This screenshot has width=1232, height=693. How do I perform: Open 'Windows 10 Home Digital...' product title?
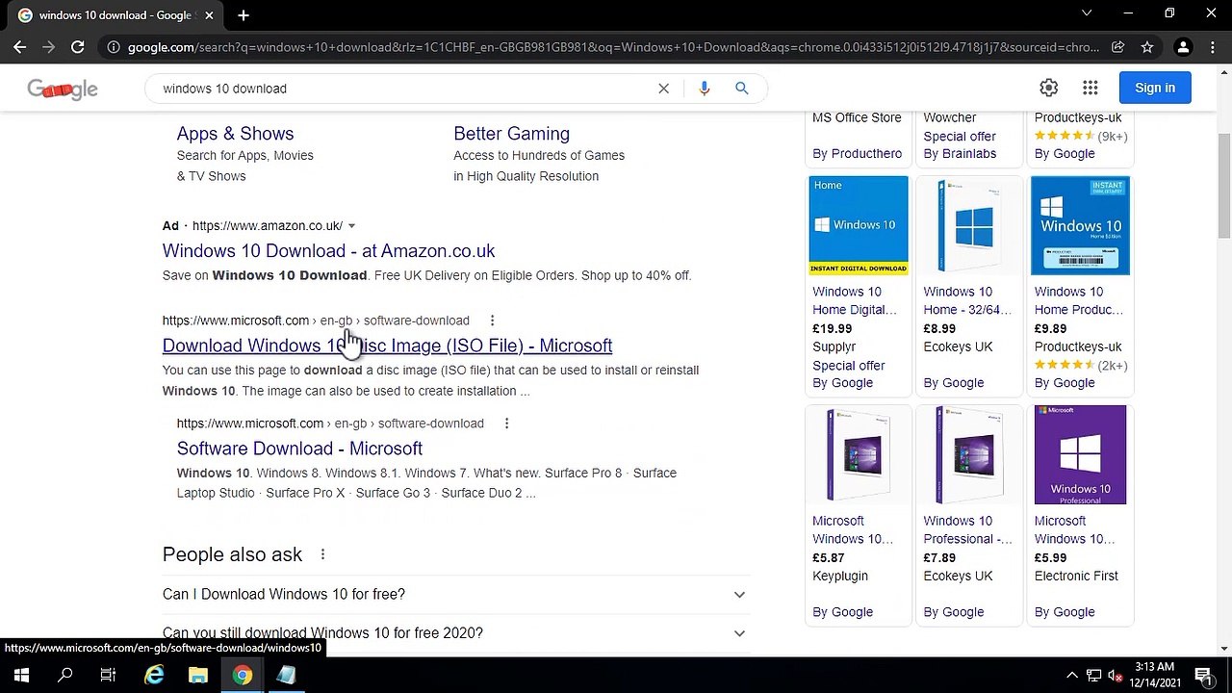[855, 300]
